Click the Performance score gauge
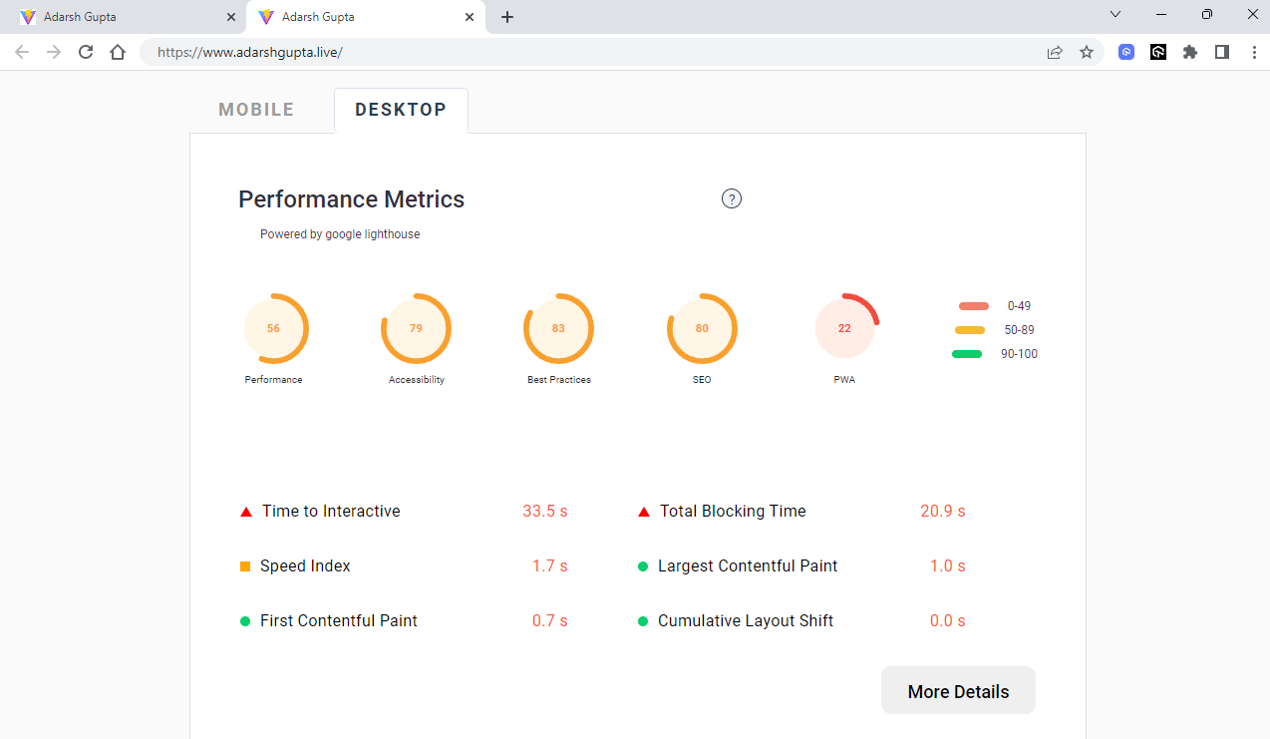Viewport: 1270px width, 739px height. coord(274,328)
